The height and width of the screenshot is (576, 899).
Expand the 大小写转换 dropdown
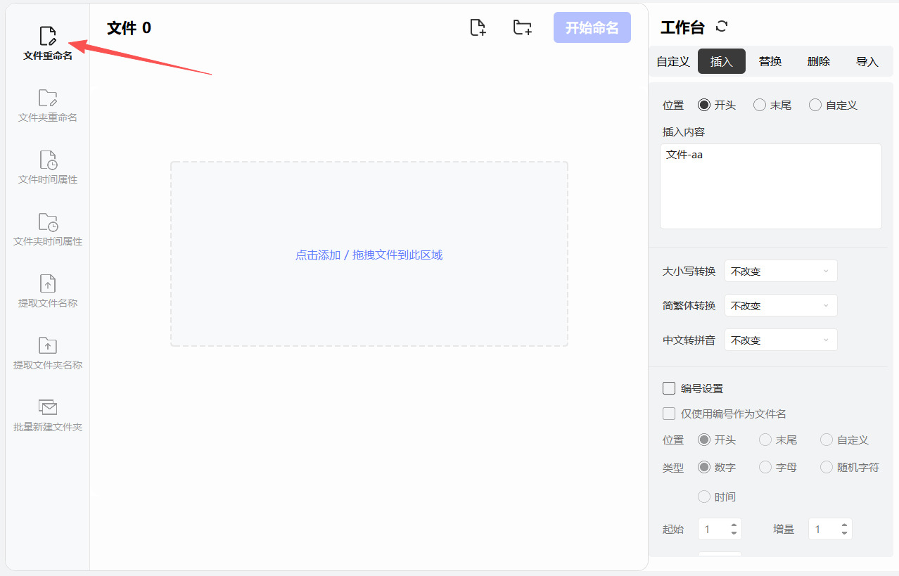click(781, 271)
